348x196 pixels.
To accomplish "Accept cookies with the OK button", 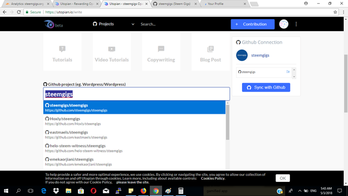I will 283,178.
